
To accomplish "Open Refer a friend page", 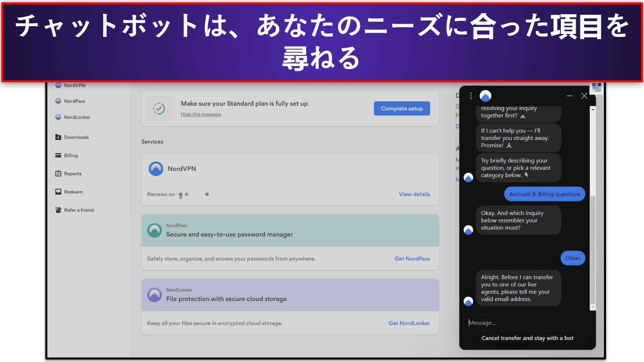I will pos(79,210).
